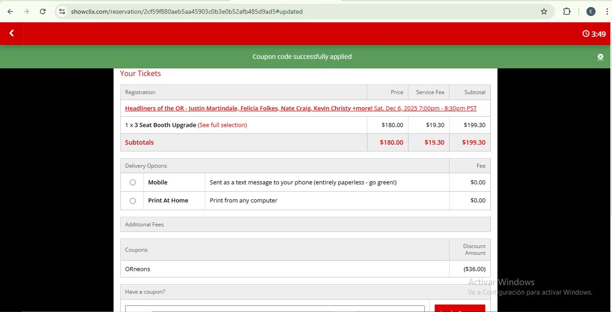Image resolution: width=612 pixels, height=312 pixels.
Task: Click the Discount Amount column header
Action: [474, 250]
